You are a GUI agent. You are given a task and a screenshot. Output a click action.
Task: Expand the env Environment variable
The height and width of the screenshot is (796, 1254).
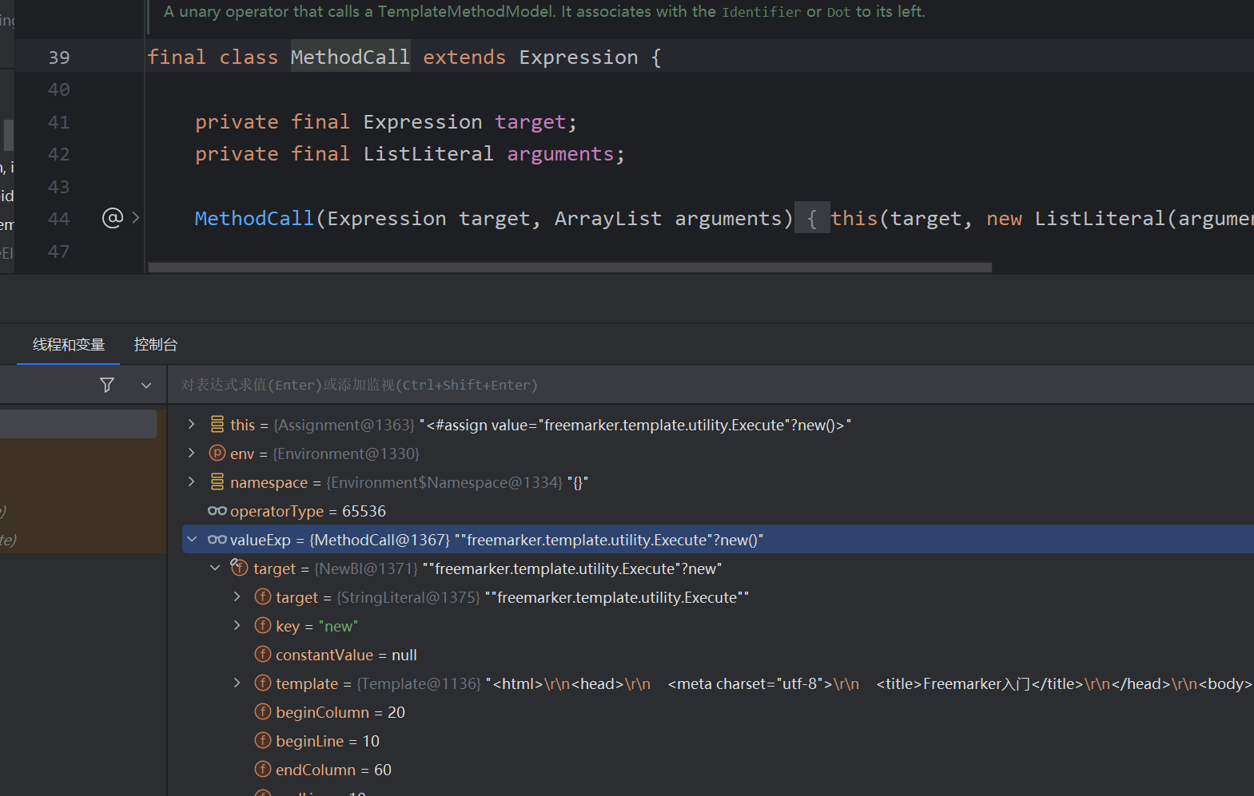point(192,453)
